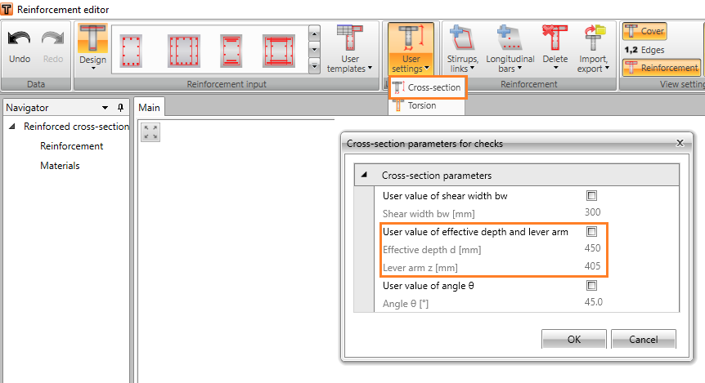Collapse Reinforced cross-section tree node

coord(12,127)
